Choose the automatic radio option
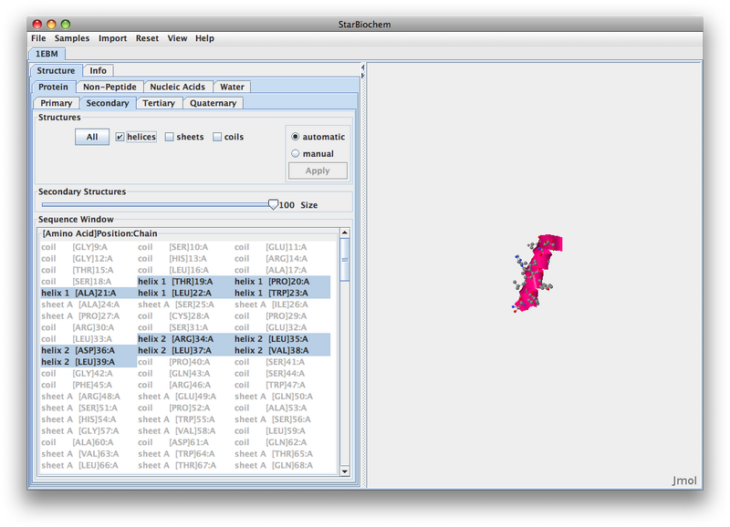Viewport: 730px width, 527px height. [296, 137]
